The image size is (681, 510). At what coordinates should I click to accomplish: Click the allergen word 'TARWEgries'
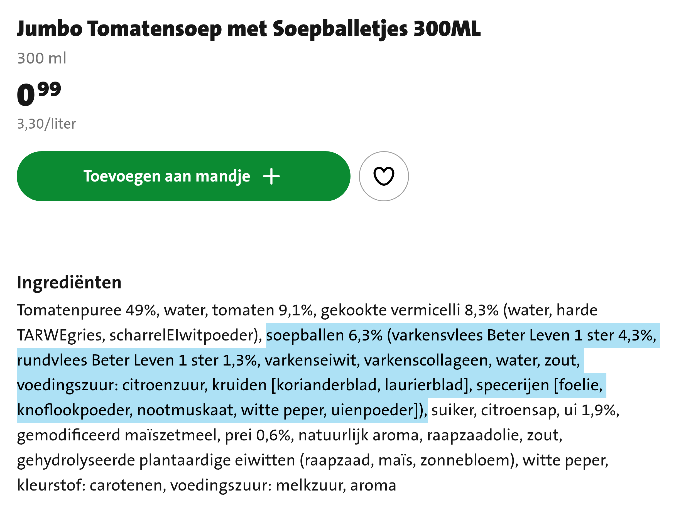tap(59, 335)
